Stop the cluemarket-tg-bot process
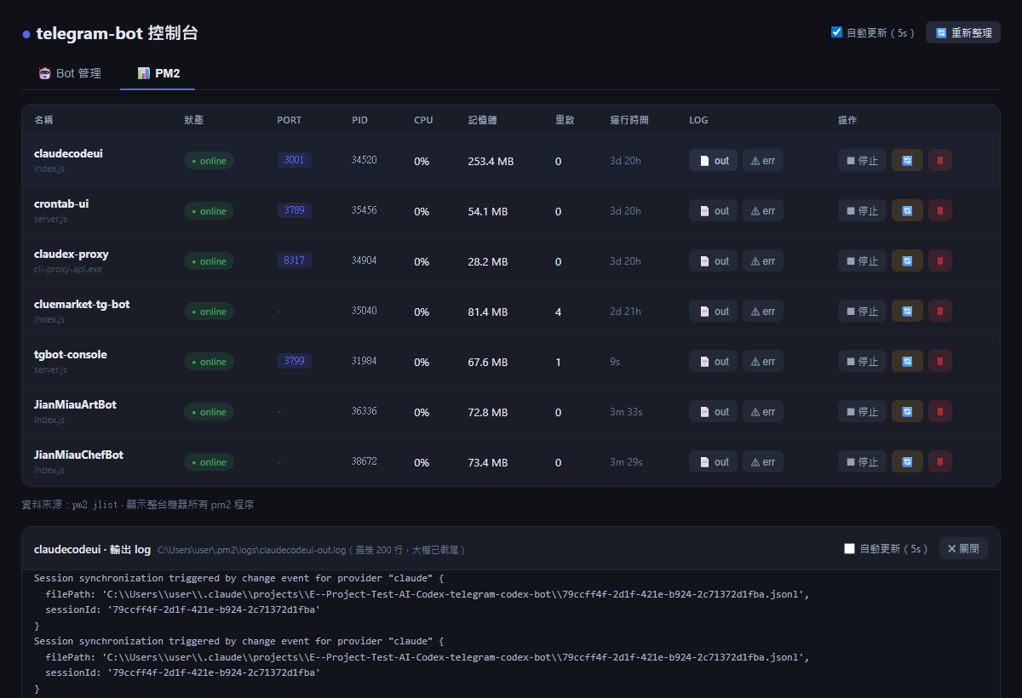The image size is (1022, 698). [862, 311]
